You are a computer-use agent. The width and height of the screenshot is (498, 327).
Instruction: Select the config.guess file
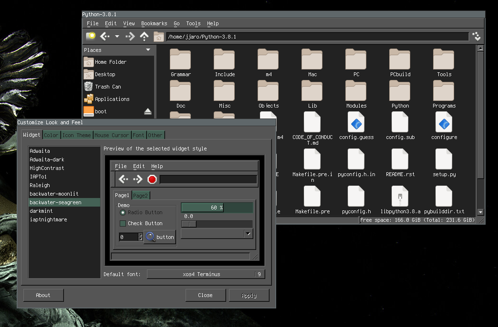click(356, 126)
